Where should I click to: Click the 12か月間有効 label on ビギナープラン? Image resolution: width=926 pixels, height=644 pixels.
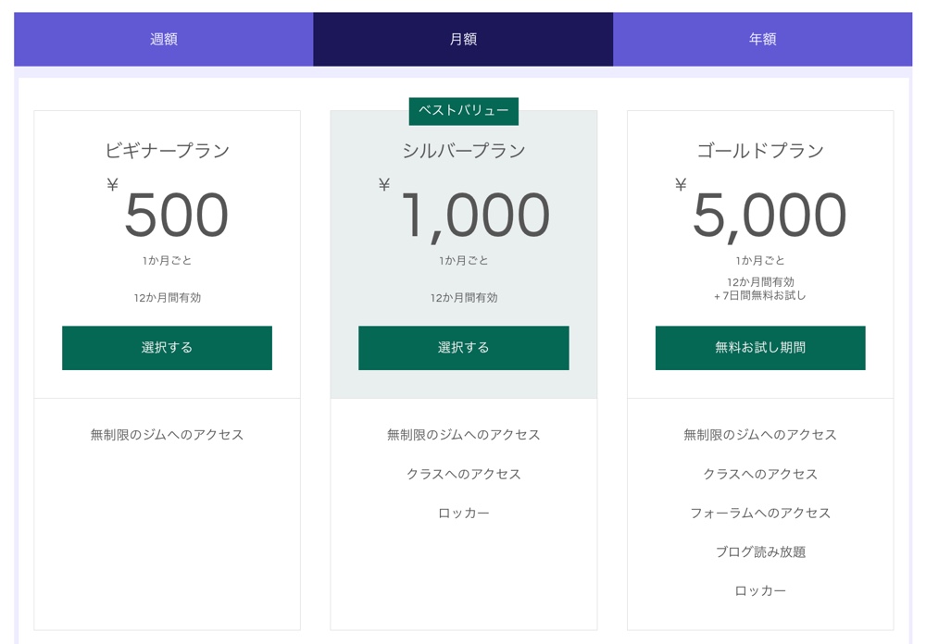click(x=167, y=297)
